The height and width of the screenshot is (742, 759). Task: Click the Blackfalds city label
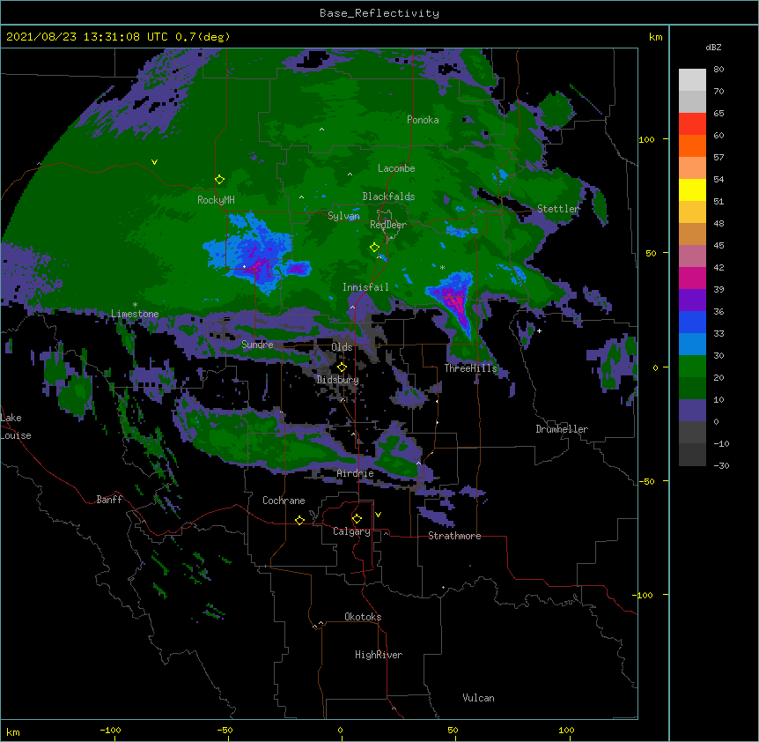[388, 197]
